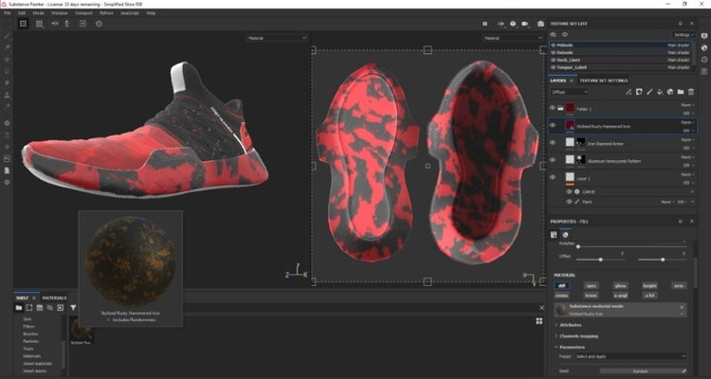Click the image icon in left toolbar
The image size is (711, 379).
(x=7, y=158)
